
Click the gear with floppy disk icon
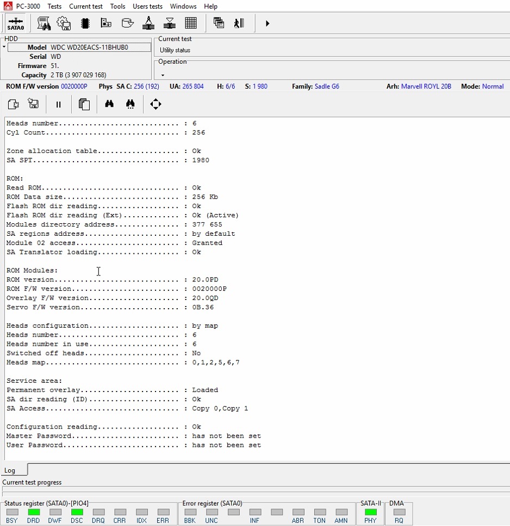point(64,23)
